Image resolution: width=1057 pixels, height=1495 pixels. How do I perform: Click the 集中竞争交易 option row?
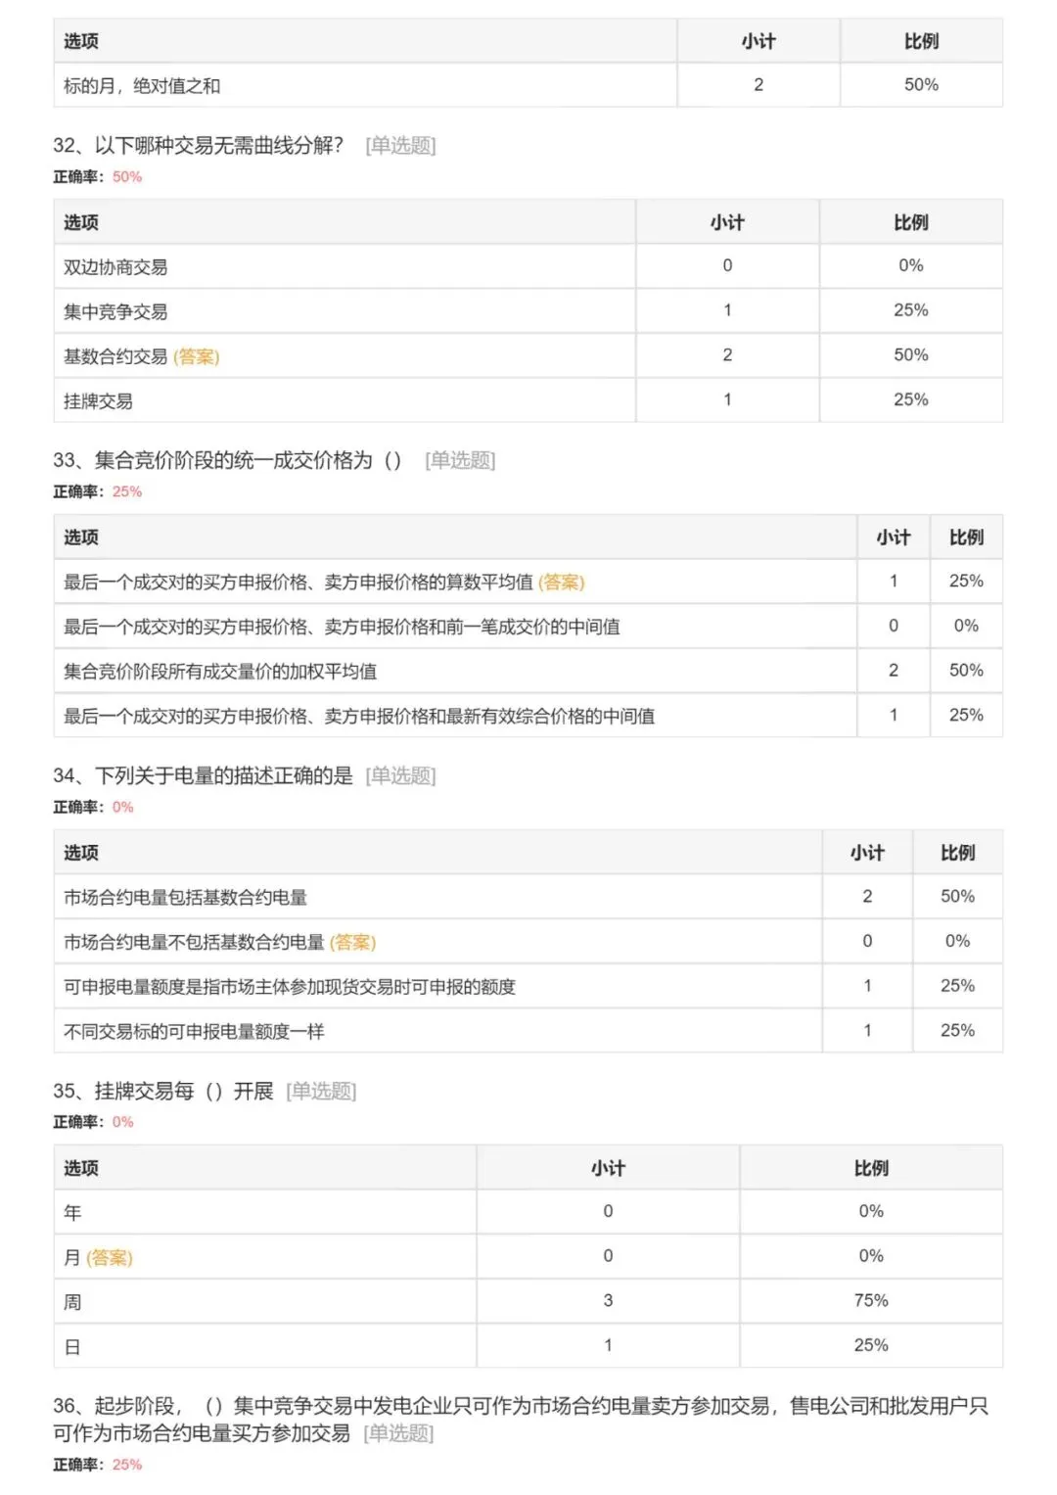pos(528,311)
